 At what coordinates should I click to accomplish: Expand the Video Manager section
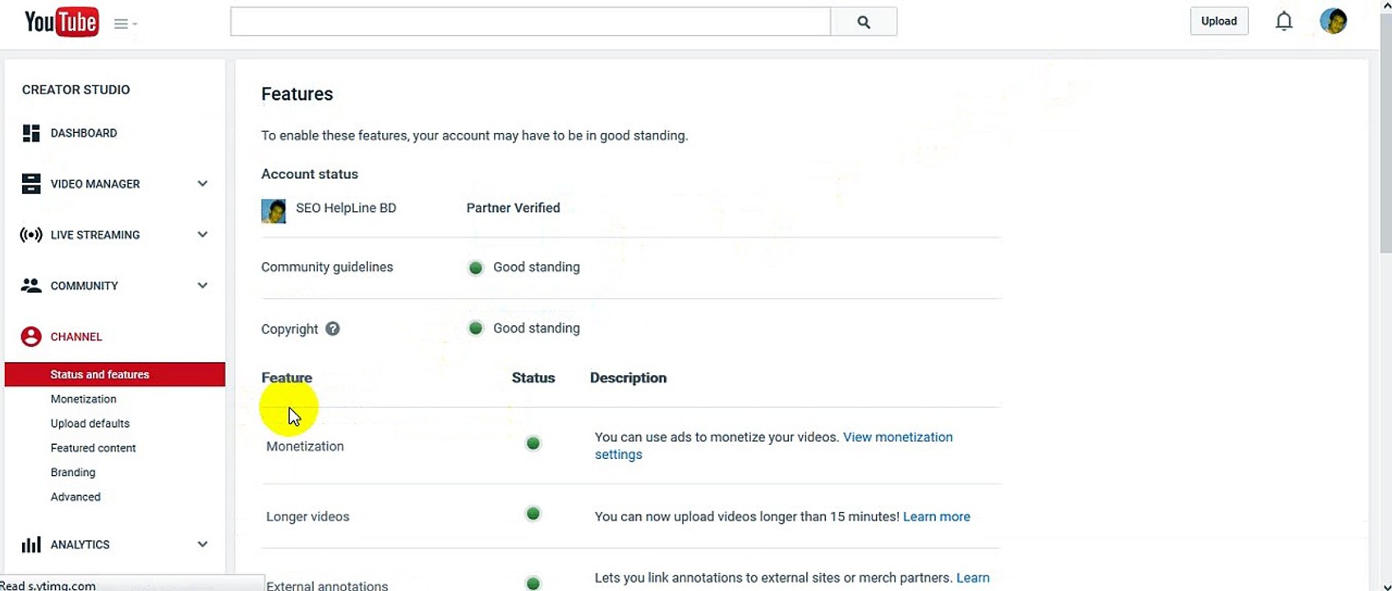point(202,184)
